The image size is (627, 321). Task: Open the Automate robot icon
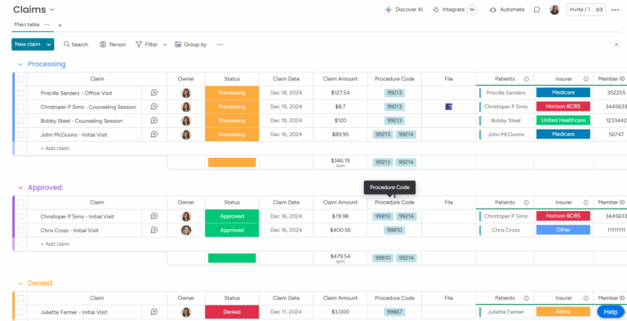coord(493,10)
